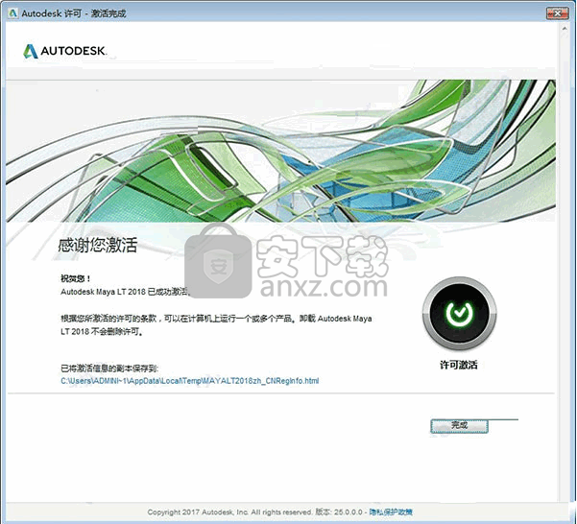Click the Copyright 2017 Autodesk footer text
Viewport: 577px width, 524px height.
click(x=229, y=512)
